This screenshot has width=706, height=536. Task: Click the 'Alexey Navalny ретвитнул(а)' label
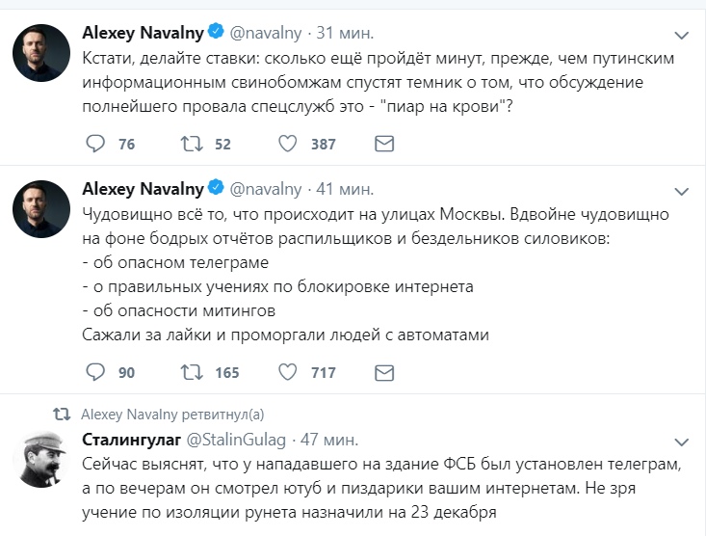coord(171,415)
